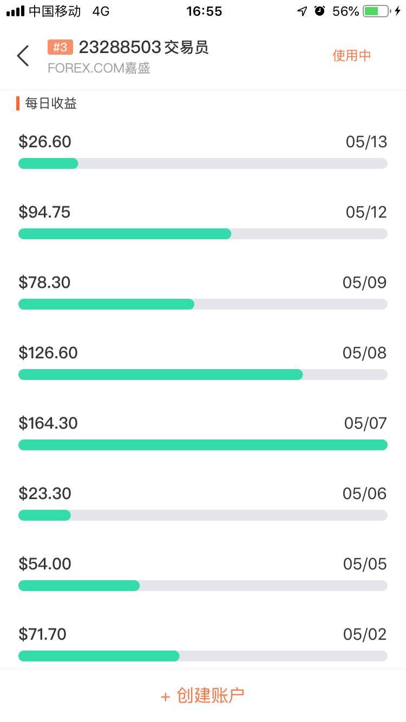Tap the $126.60 amount on 05/08
This screenshot has height=722, width=406.
pyautogui.click(x=48, y=353)
